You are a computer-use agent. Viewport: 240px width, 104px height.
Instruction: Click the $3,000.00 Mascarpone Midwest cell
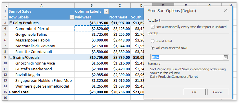pyautogui.click(x=92, y=40)
